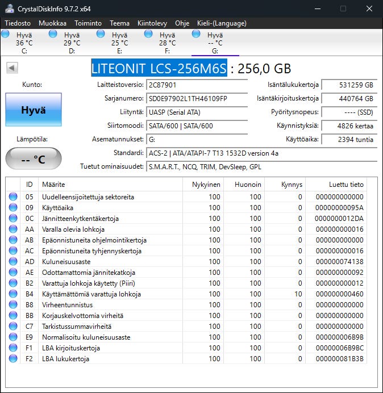Viewport: 383px width, 393px height.
Task: Click the blue Hyvä health status button
Action: point(33,110)
